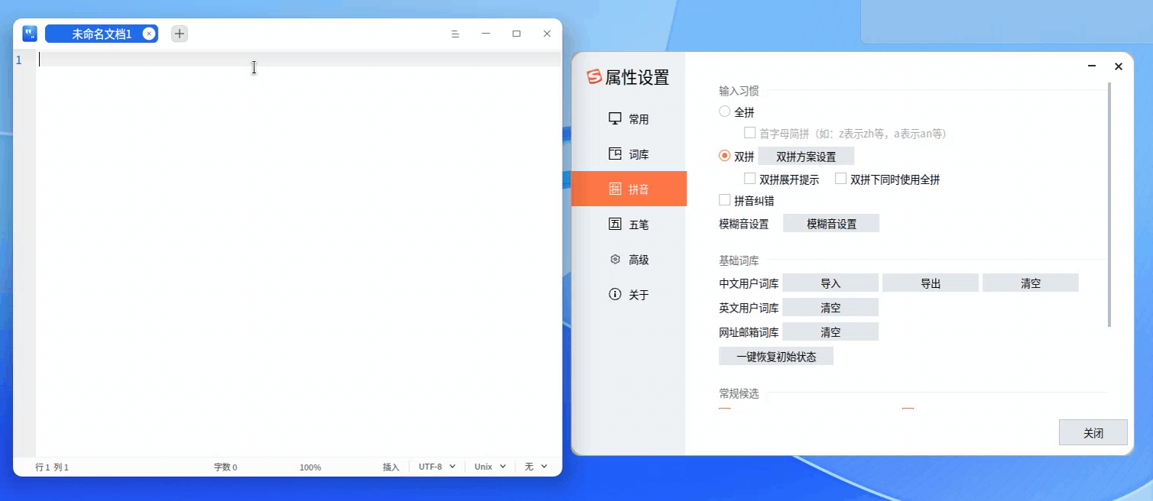The width and height of the screenshot is (1153, 501).
Task: Select the 双拼 radio button
Action: click(725, 156)
